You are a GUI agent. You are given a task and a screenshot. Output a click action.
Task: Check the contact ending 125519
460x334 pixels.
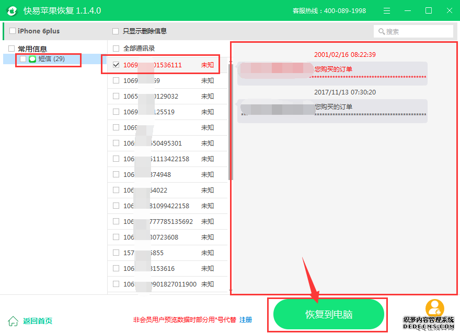(x=116, y=112)
